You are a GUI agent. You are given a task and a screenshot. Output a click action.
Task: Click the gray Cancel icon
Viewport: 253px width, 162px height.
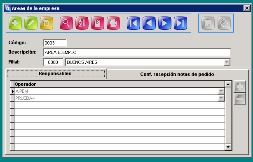tap(224, 23)
